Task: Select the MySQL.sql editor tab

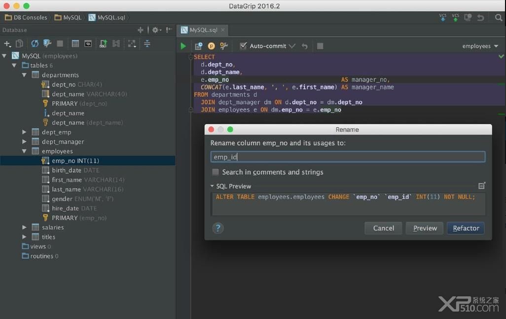Action: 203,30
